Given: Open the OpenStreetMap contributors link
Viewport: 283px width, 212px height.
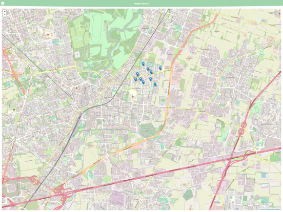Looking at the screenshot, I should pyautogui.click(x=270, y=209).
